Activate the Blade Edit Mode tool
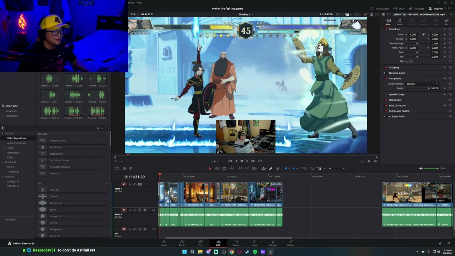Screen dimensions: 455x256 click(224, 169)
